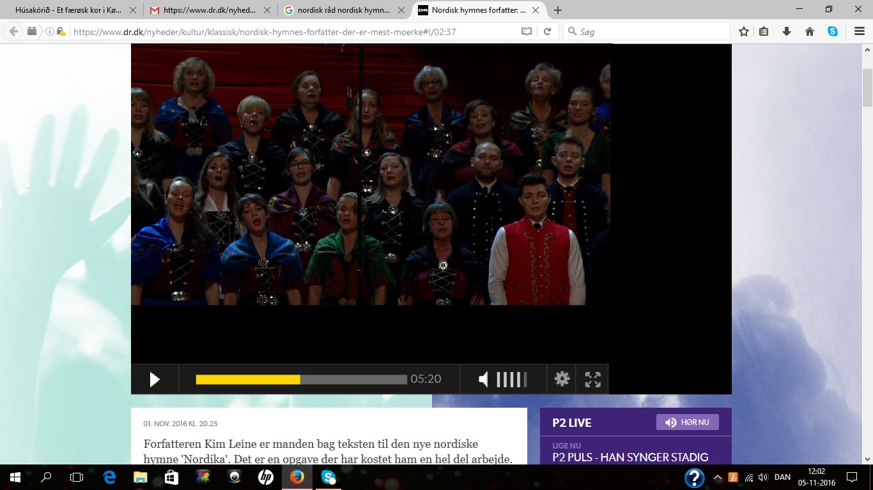Click P2 PULS - HAN SYNGER STADIG

[x=630, y=457]
